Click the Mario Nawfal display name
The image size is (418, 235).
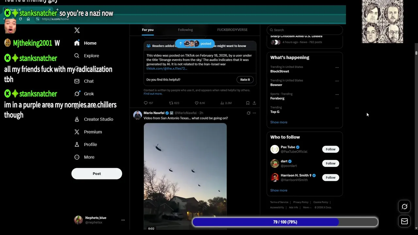(154, 113)
